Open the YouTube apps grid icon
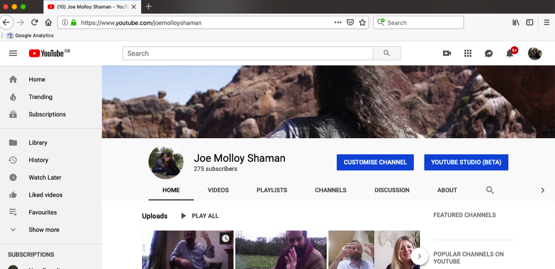This screenshot has height=269, width=555. [x=468, y=53]
